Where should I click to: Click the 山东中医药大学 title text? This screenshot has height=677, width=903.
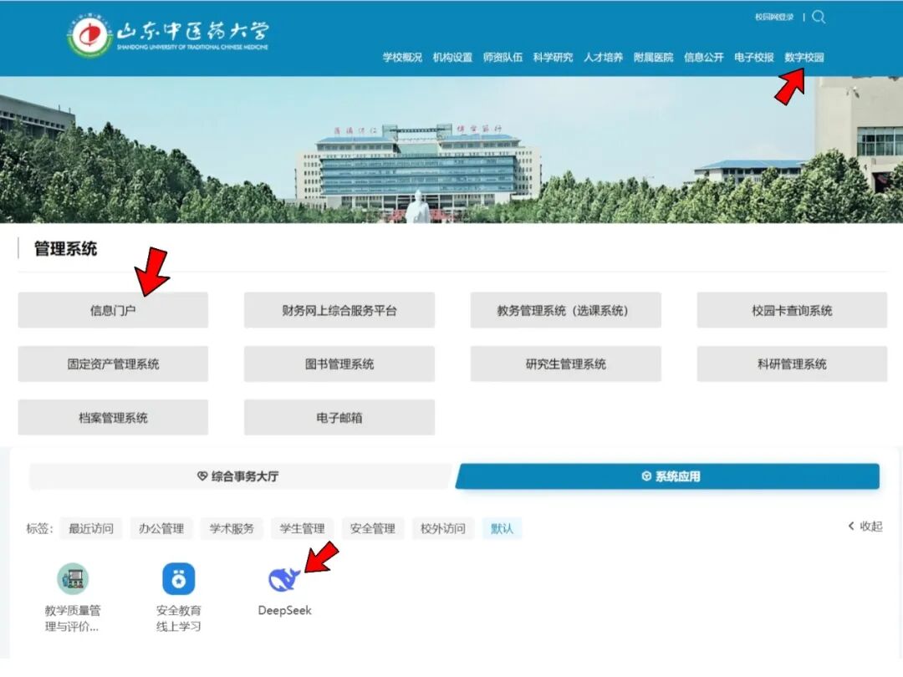pyautogui.click(x=192, y=30)
